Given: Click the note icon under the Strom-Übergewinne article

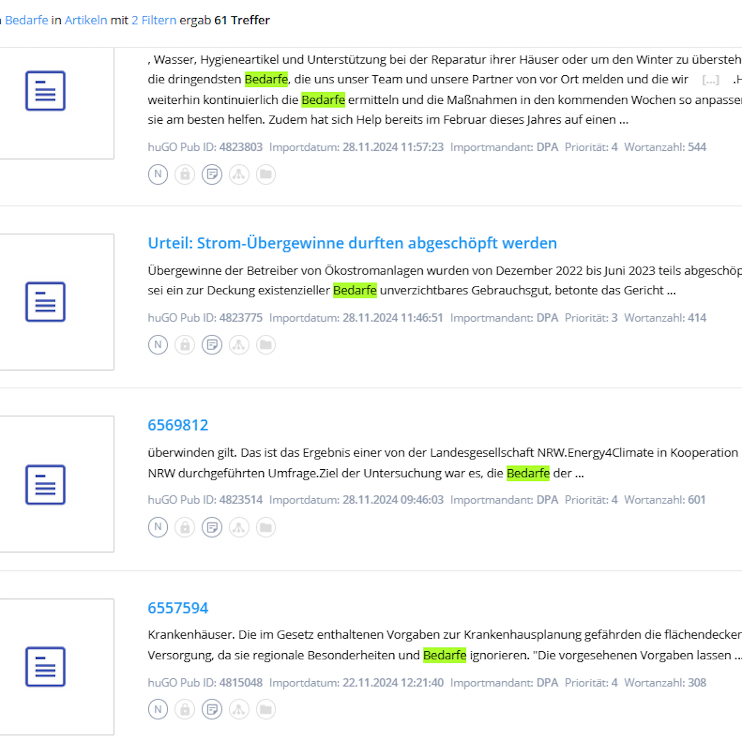Looking at the screenshot, I should pos(212,344).
